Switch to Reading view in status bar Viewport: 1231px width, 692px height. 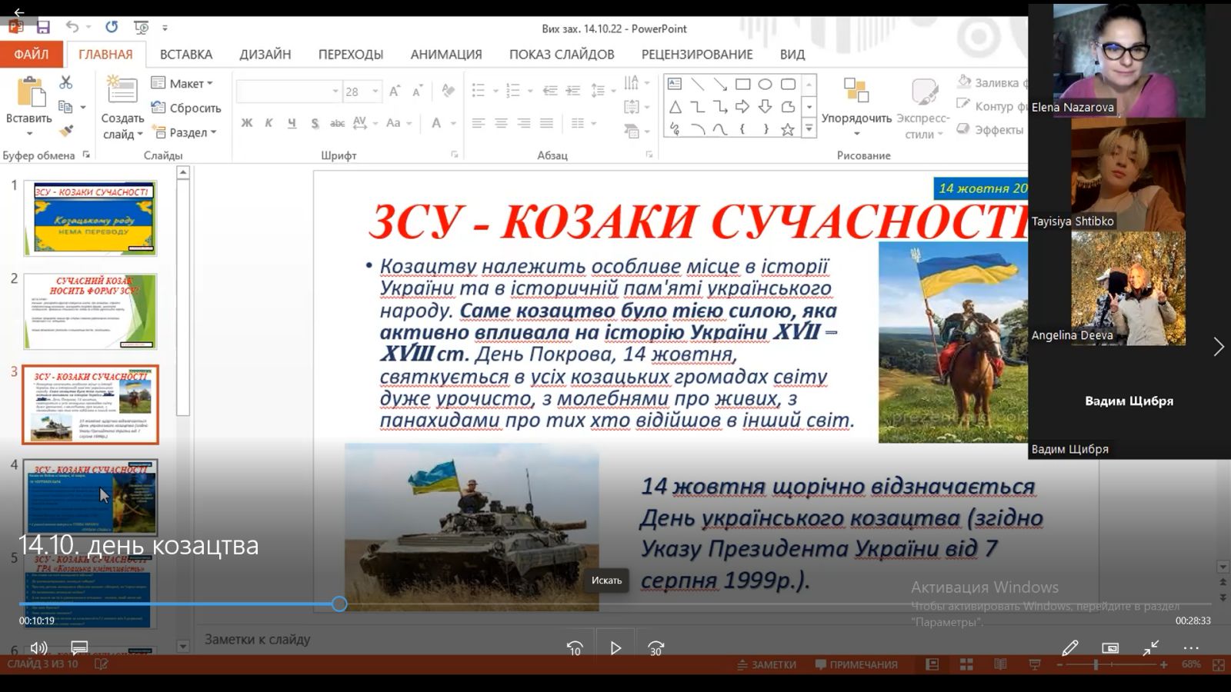pyautogui.click(x=1000, y=664)
